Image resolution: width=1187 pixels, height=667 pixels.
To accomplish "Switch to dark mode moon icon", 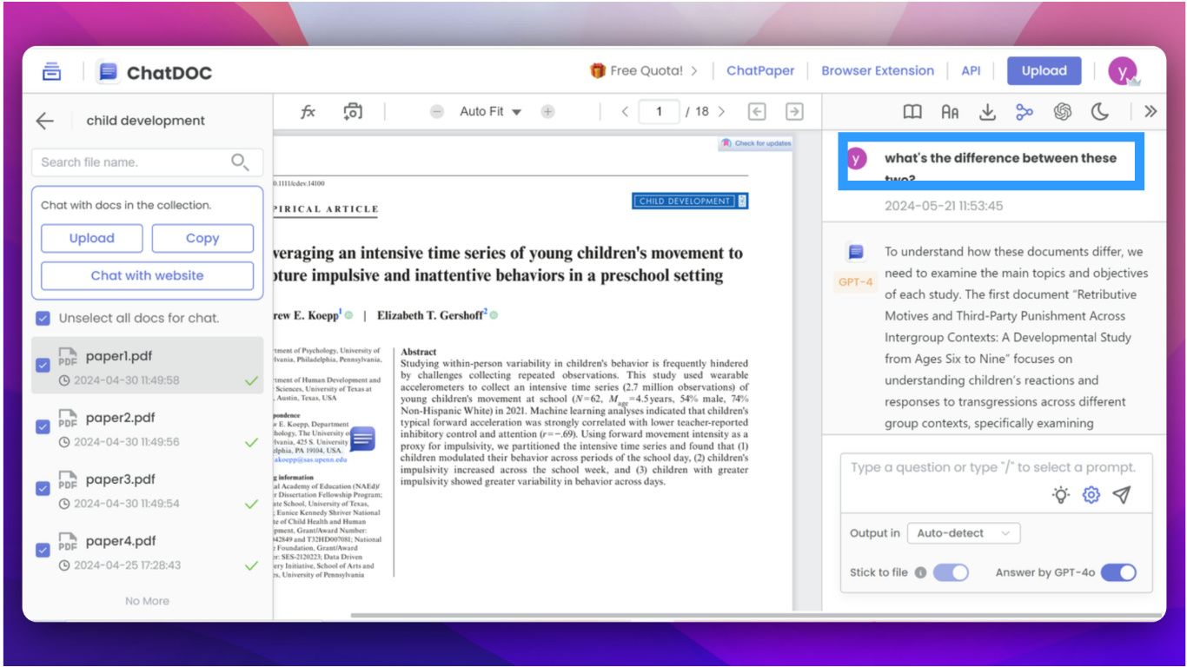I will (x=1100, y=112).
